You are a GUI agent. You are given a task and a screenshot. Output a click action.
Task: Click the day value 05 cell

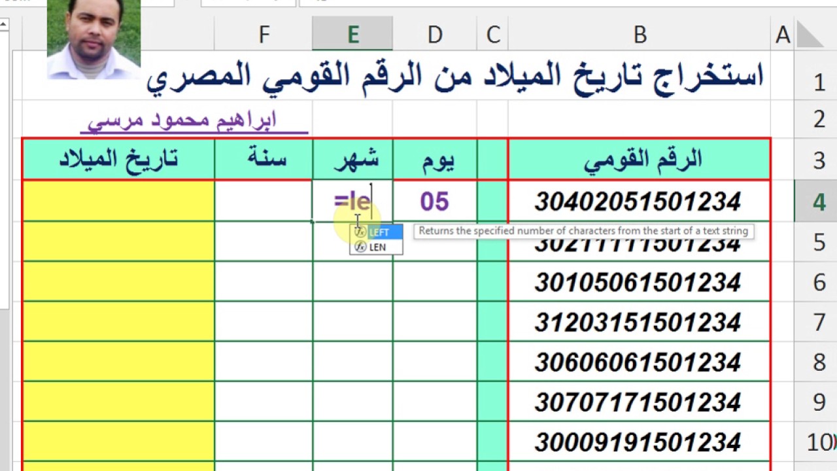pos(435,201)
